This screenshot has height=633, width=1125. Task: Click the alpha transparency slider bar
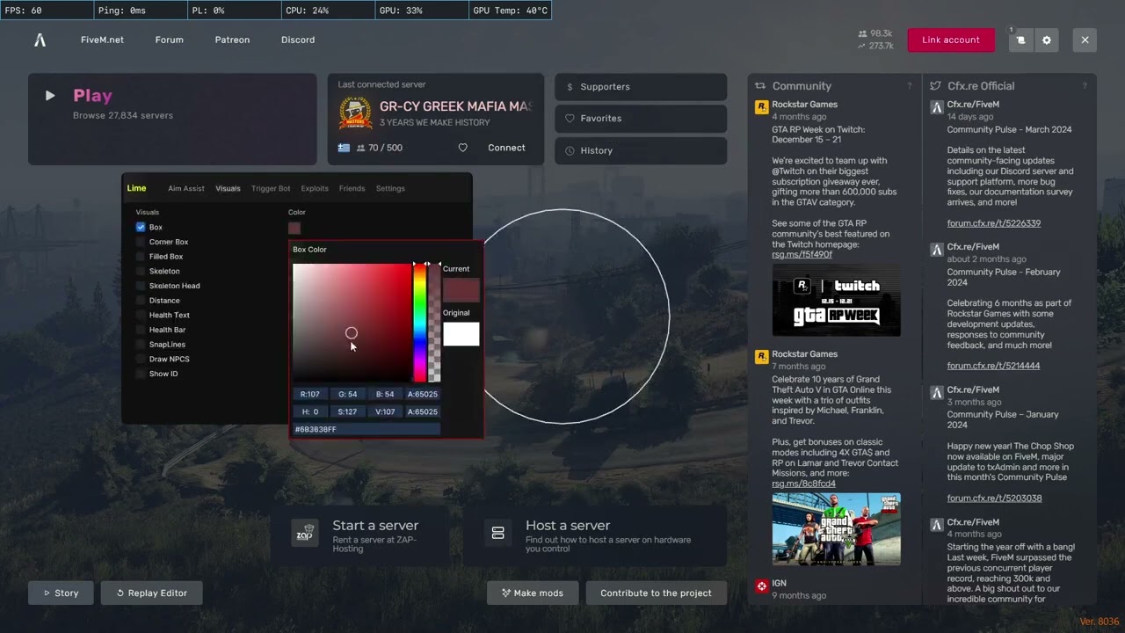point(434,323)
